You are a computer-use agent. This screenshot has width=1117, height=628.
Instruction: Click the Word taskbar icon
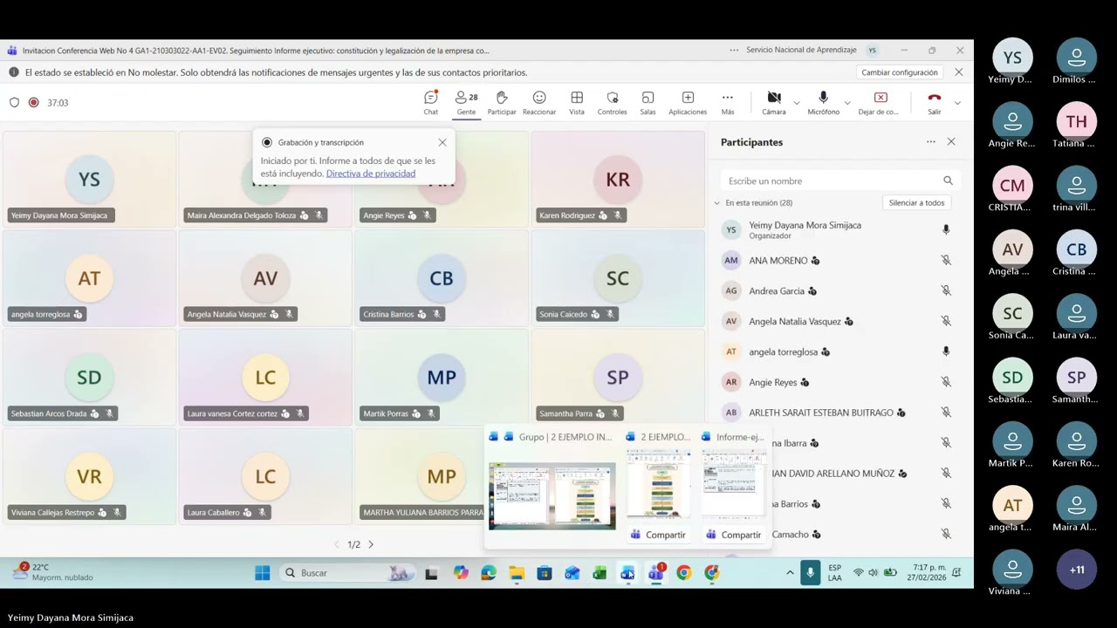(627, 573)
